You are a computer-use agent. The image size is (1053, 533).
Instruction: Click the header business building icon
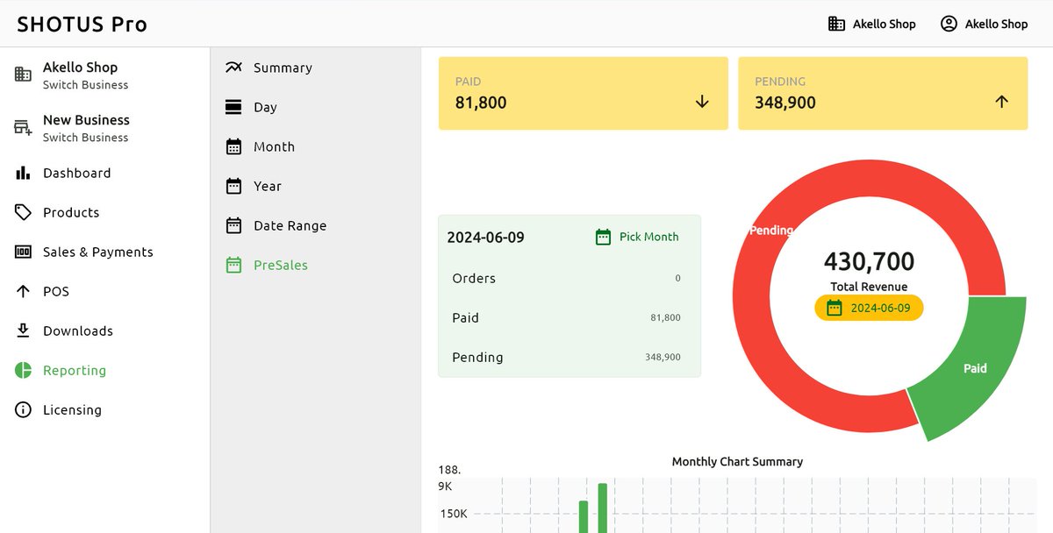[x=836, y=24]
